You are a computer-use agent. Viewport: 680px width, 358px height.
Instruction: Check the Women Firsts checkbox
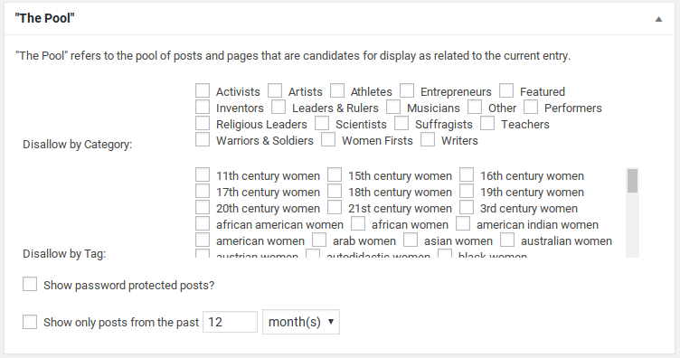328,139
